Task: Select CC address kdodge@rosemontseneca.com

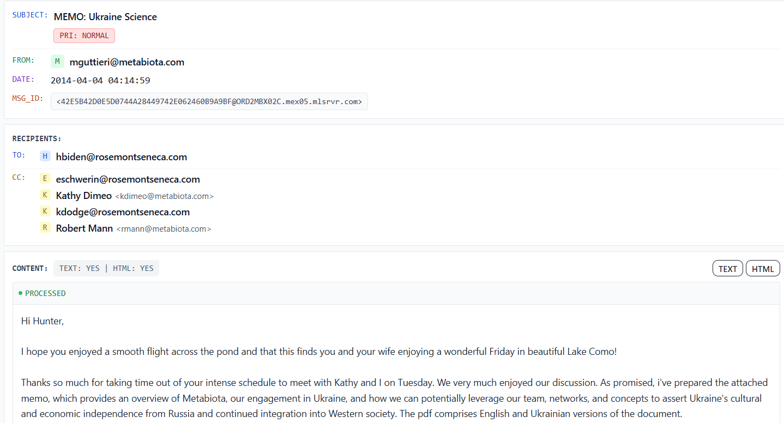Action: point(123,212)
